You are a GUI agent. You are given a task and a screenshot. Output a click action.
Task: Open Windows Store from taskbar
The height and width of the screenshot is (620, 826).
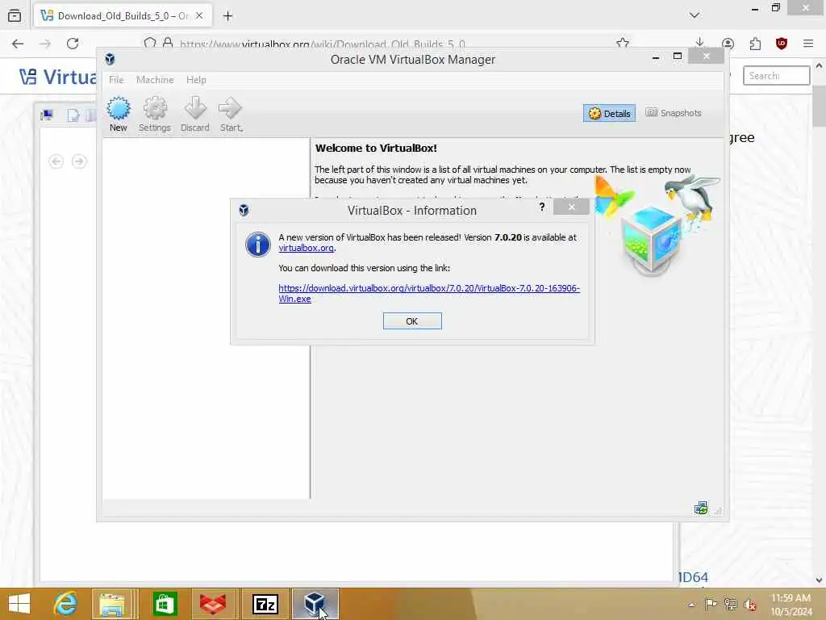[x=165, y=604]
